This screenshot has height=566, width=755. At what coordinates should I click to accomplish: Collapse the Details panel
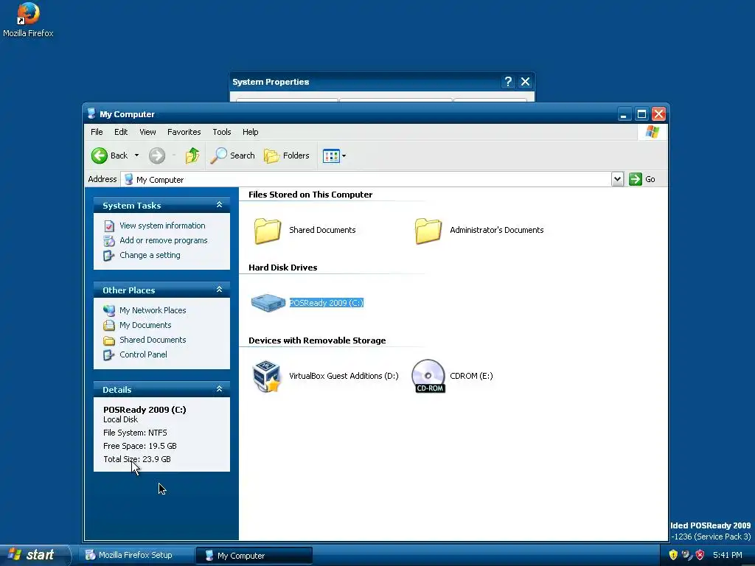(219, 389)
